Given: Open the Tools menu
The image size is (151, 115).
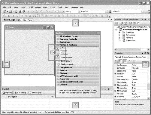Looking at the screenshot, I should [60, 7].
